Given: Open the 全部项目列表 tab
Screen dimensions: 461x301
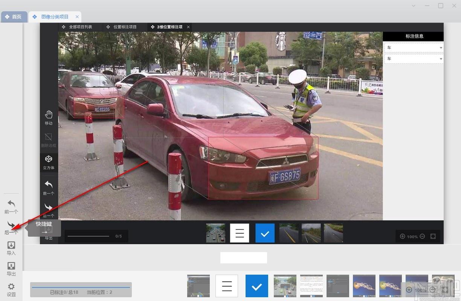Looking at the screenshot, I should [77, 27].
